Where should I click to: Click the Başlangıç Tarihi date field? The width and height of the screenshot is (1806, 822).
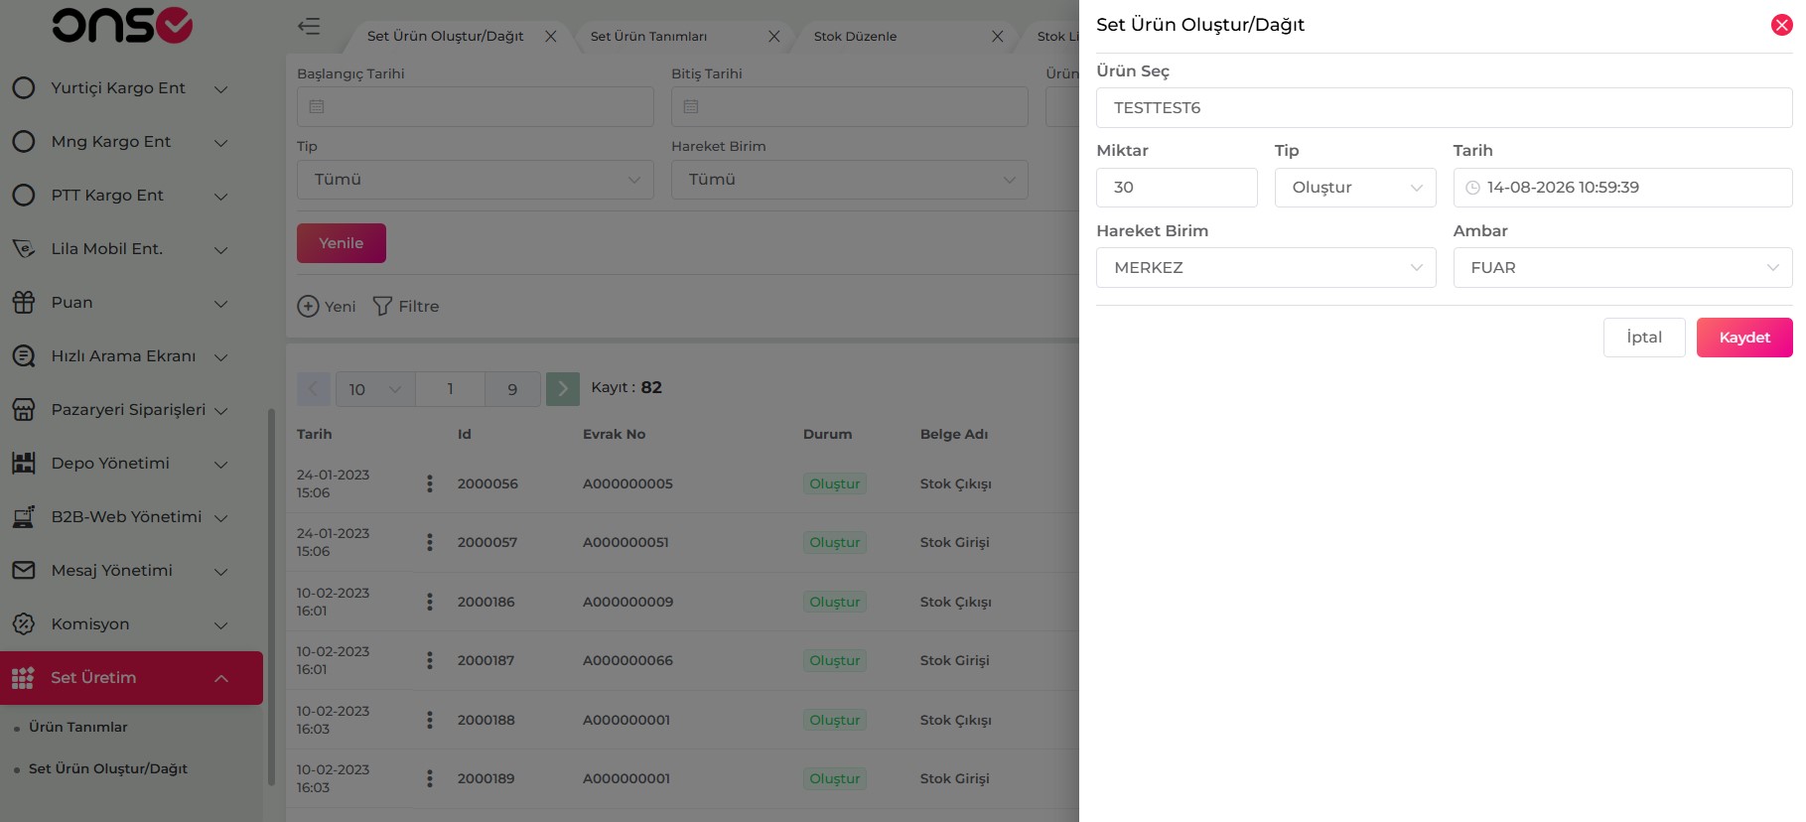[x=476, y=106]
